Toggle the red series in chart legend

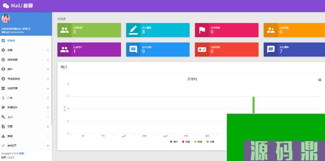[186, 142]
